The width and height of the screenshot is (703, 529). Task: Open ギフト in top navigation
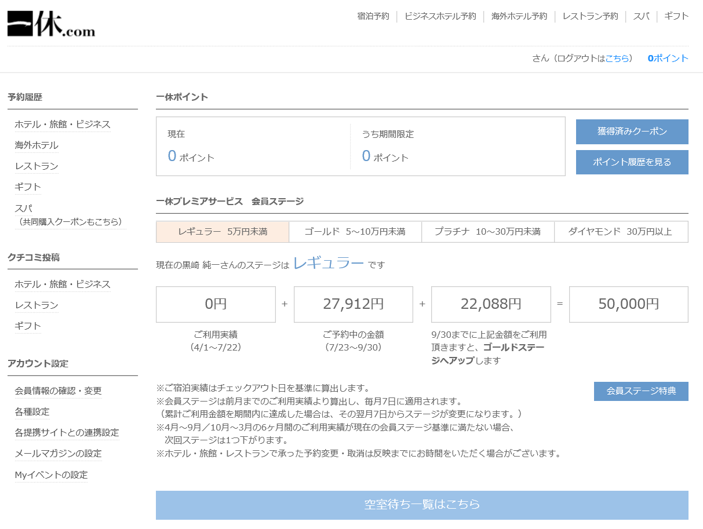(x=676, y=16)
